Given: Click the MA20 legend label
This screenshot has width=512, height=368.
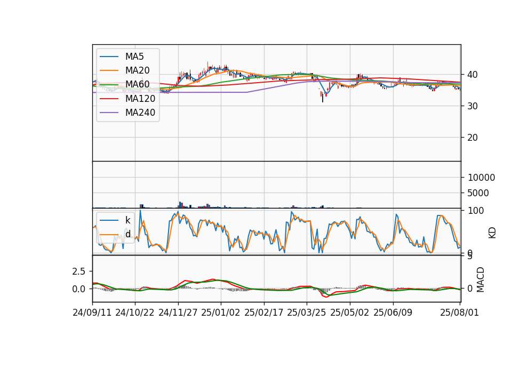Looking at the screenshot, I should point(137,70).
